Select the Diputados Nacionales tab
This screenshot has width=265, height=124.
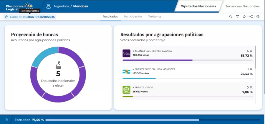[198, 6]
